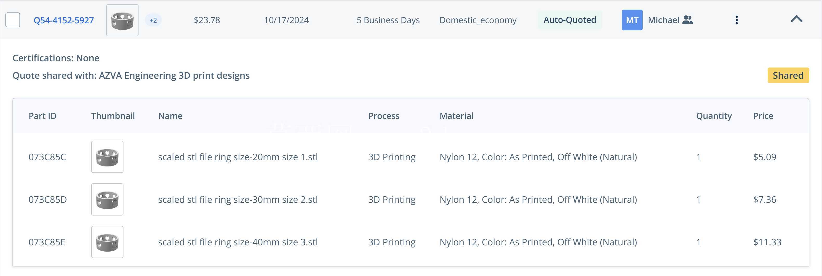822x276 pixels.
Task: Open thumbnail for part 073C85E
Action: pyautogui.click(x=107, y=242)
